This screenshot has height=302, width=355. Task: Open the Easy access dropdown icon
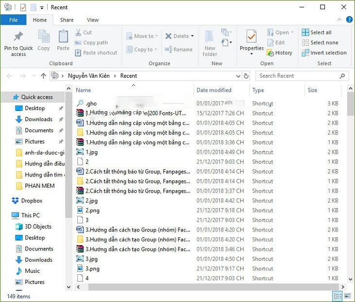click(x=226, y=42)
